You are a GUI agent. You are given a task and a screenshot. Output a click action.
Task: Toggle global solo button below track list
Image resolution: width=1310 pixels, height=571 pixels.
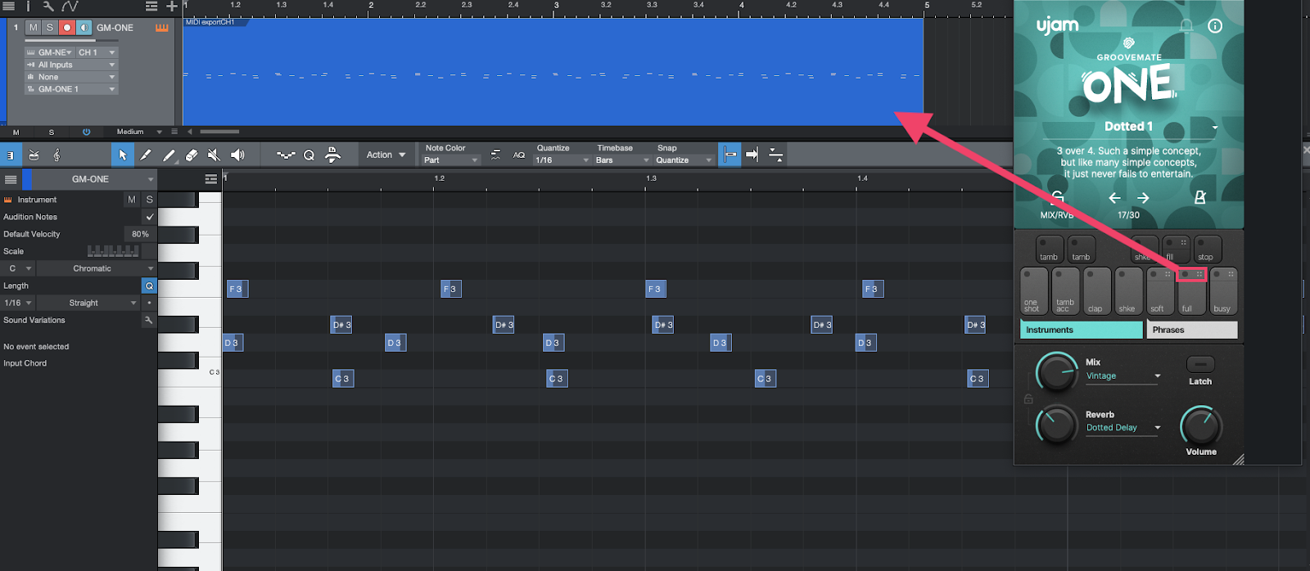pyautogui.click(x=52, y=132)
